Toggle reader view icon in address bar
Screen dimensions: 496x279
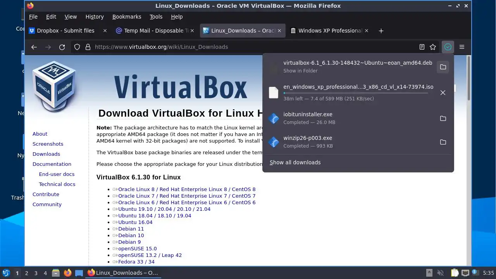pos(422,47)
